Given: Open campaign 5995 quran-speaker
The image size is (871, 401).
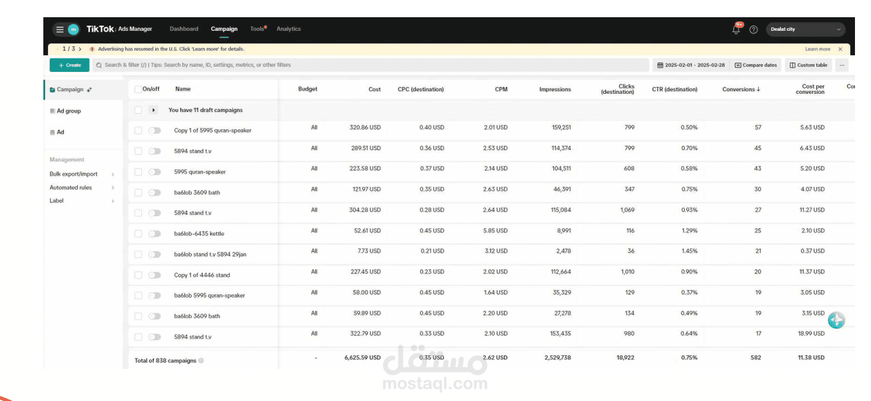Looking at the screenshot, I should (x=199, y=172).
